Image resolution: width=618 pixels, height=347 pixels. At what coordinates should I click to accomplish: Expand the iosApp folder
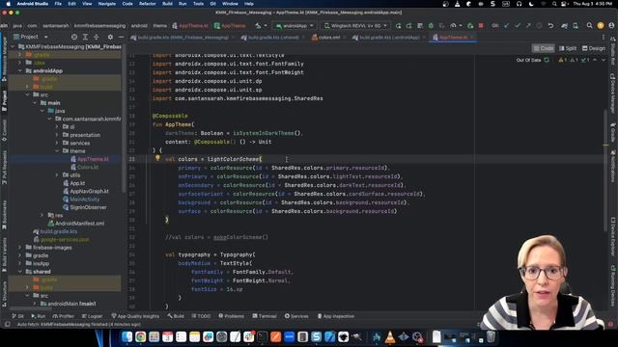click(19, 263)
